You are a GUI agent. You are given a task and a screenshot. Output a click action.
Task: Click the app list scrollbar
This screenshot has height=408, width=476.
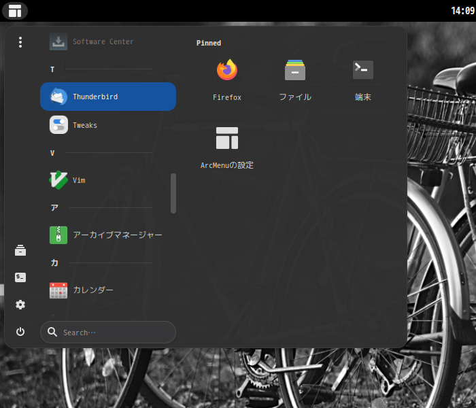click(x=173, y=193)
